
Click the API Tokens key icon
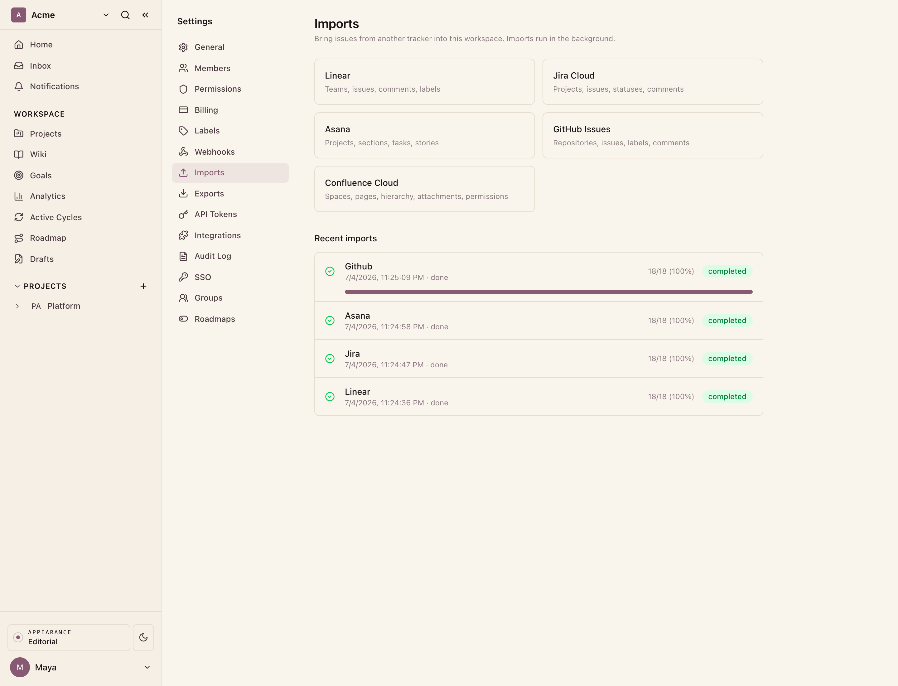(183, 215)
